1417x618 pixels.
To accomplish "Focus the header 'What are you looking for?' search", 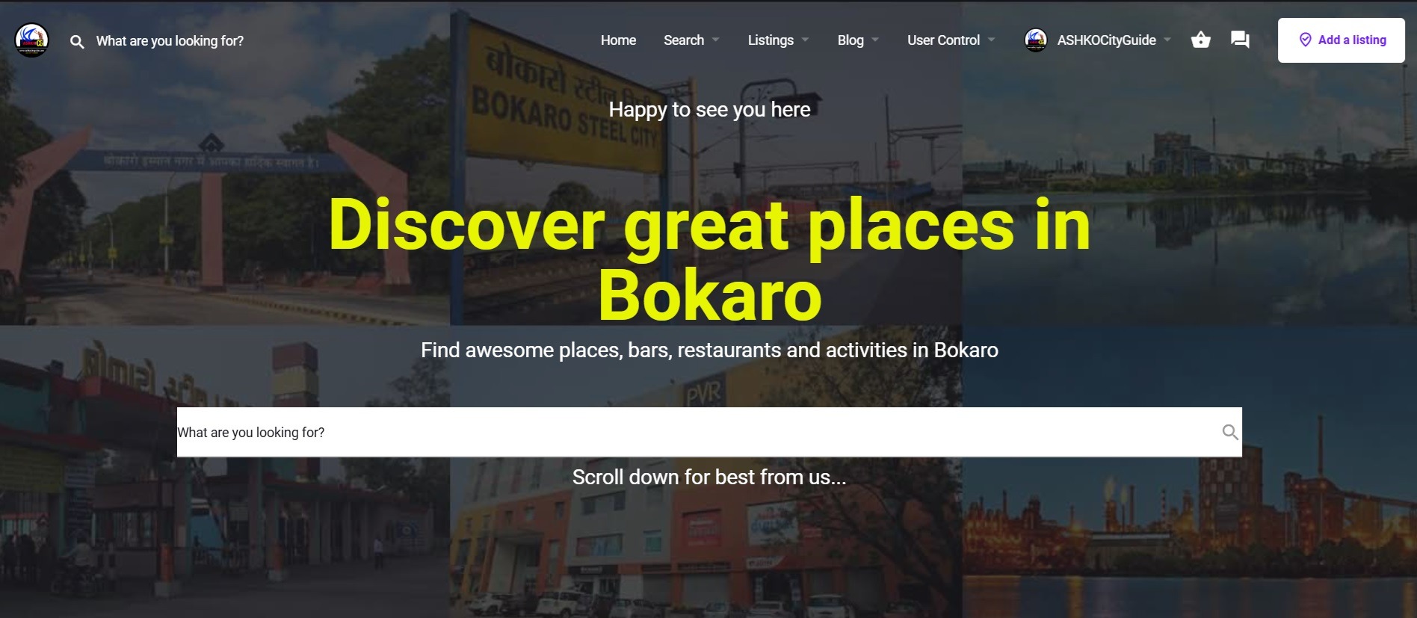I will (170, 41).
